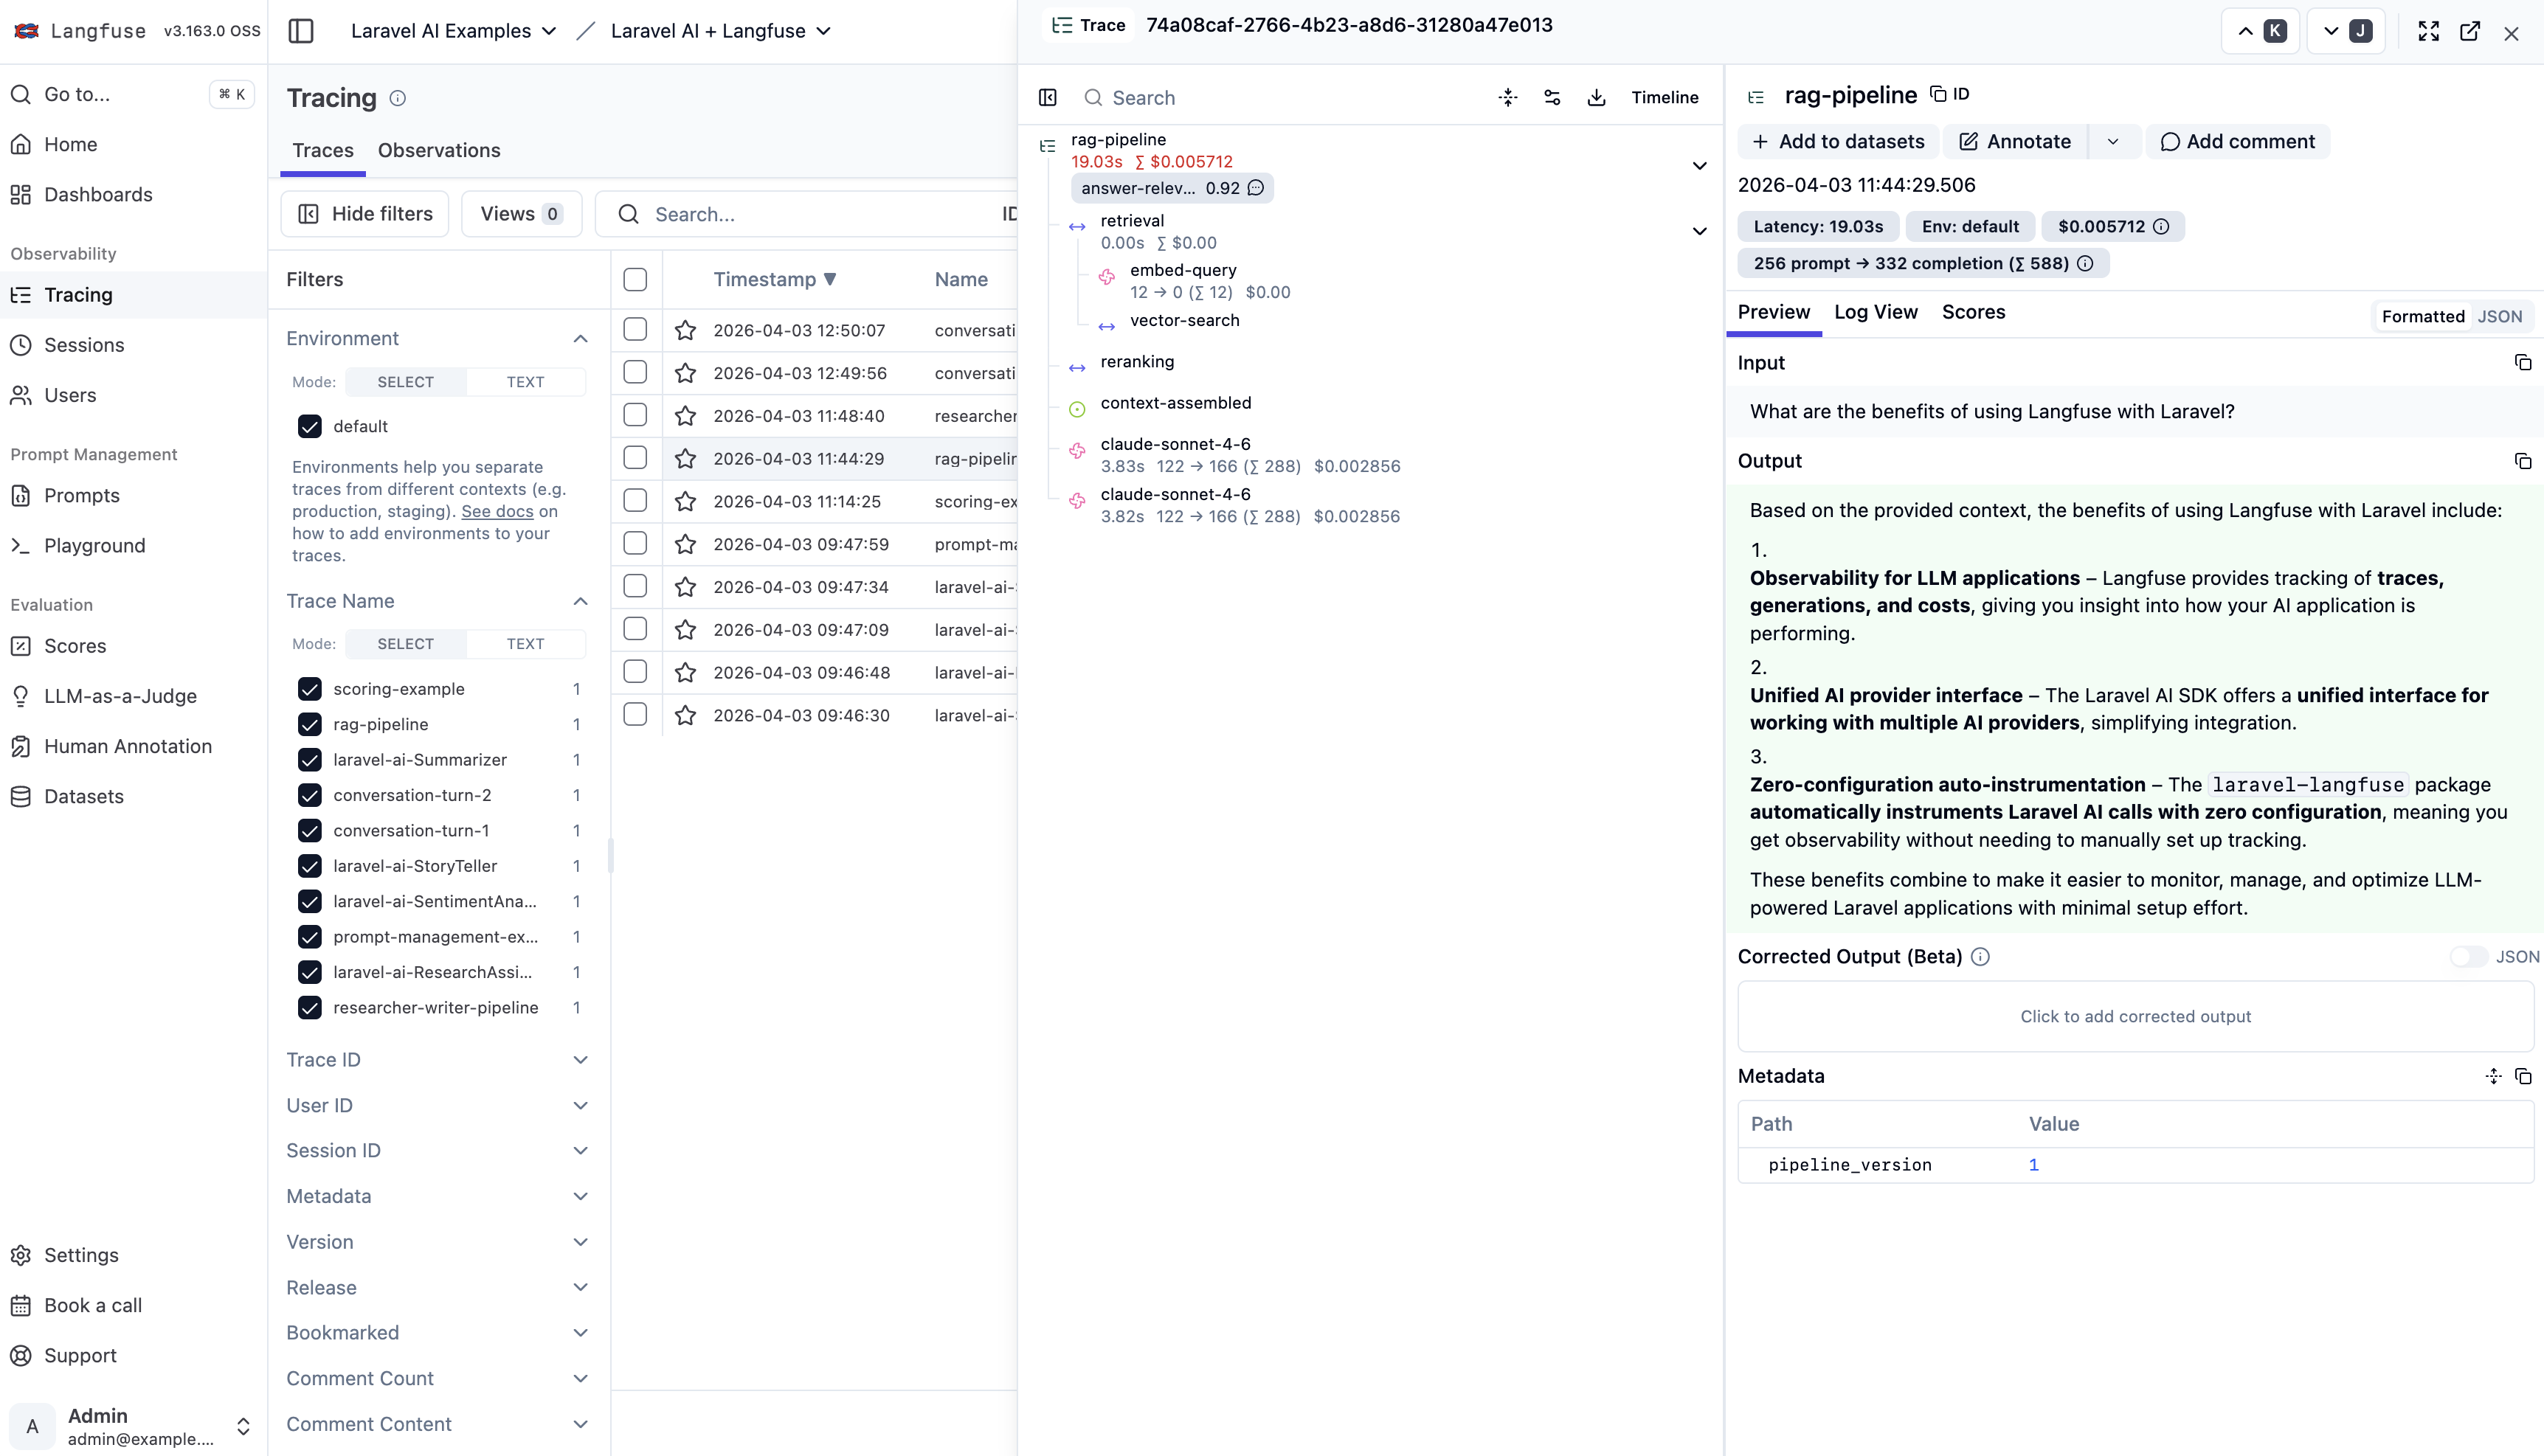Viewport: 2544px width, 1456px height.
Task: Star the rag-pipeline trace row
Action: 686,457
